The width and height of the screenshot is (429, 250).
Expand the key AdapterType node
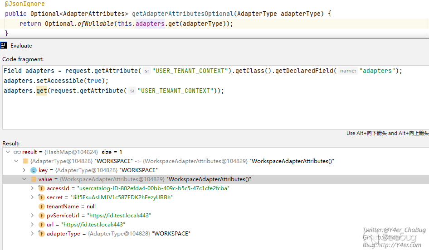pyautogui.click(x=24, y=170)
